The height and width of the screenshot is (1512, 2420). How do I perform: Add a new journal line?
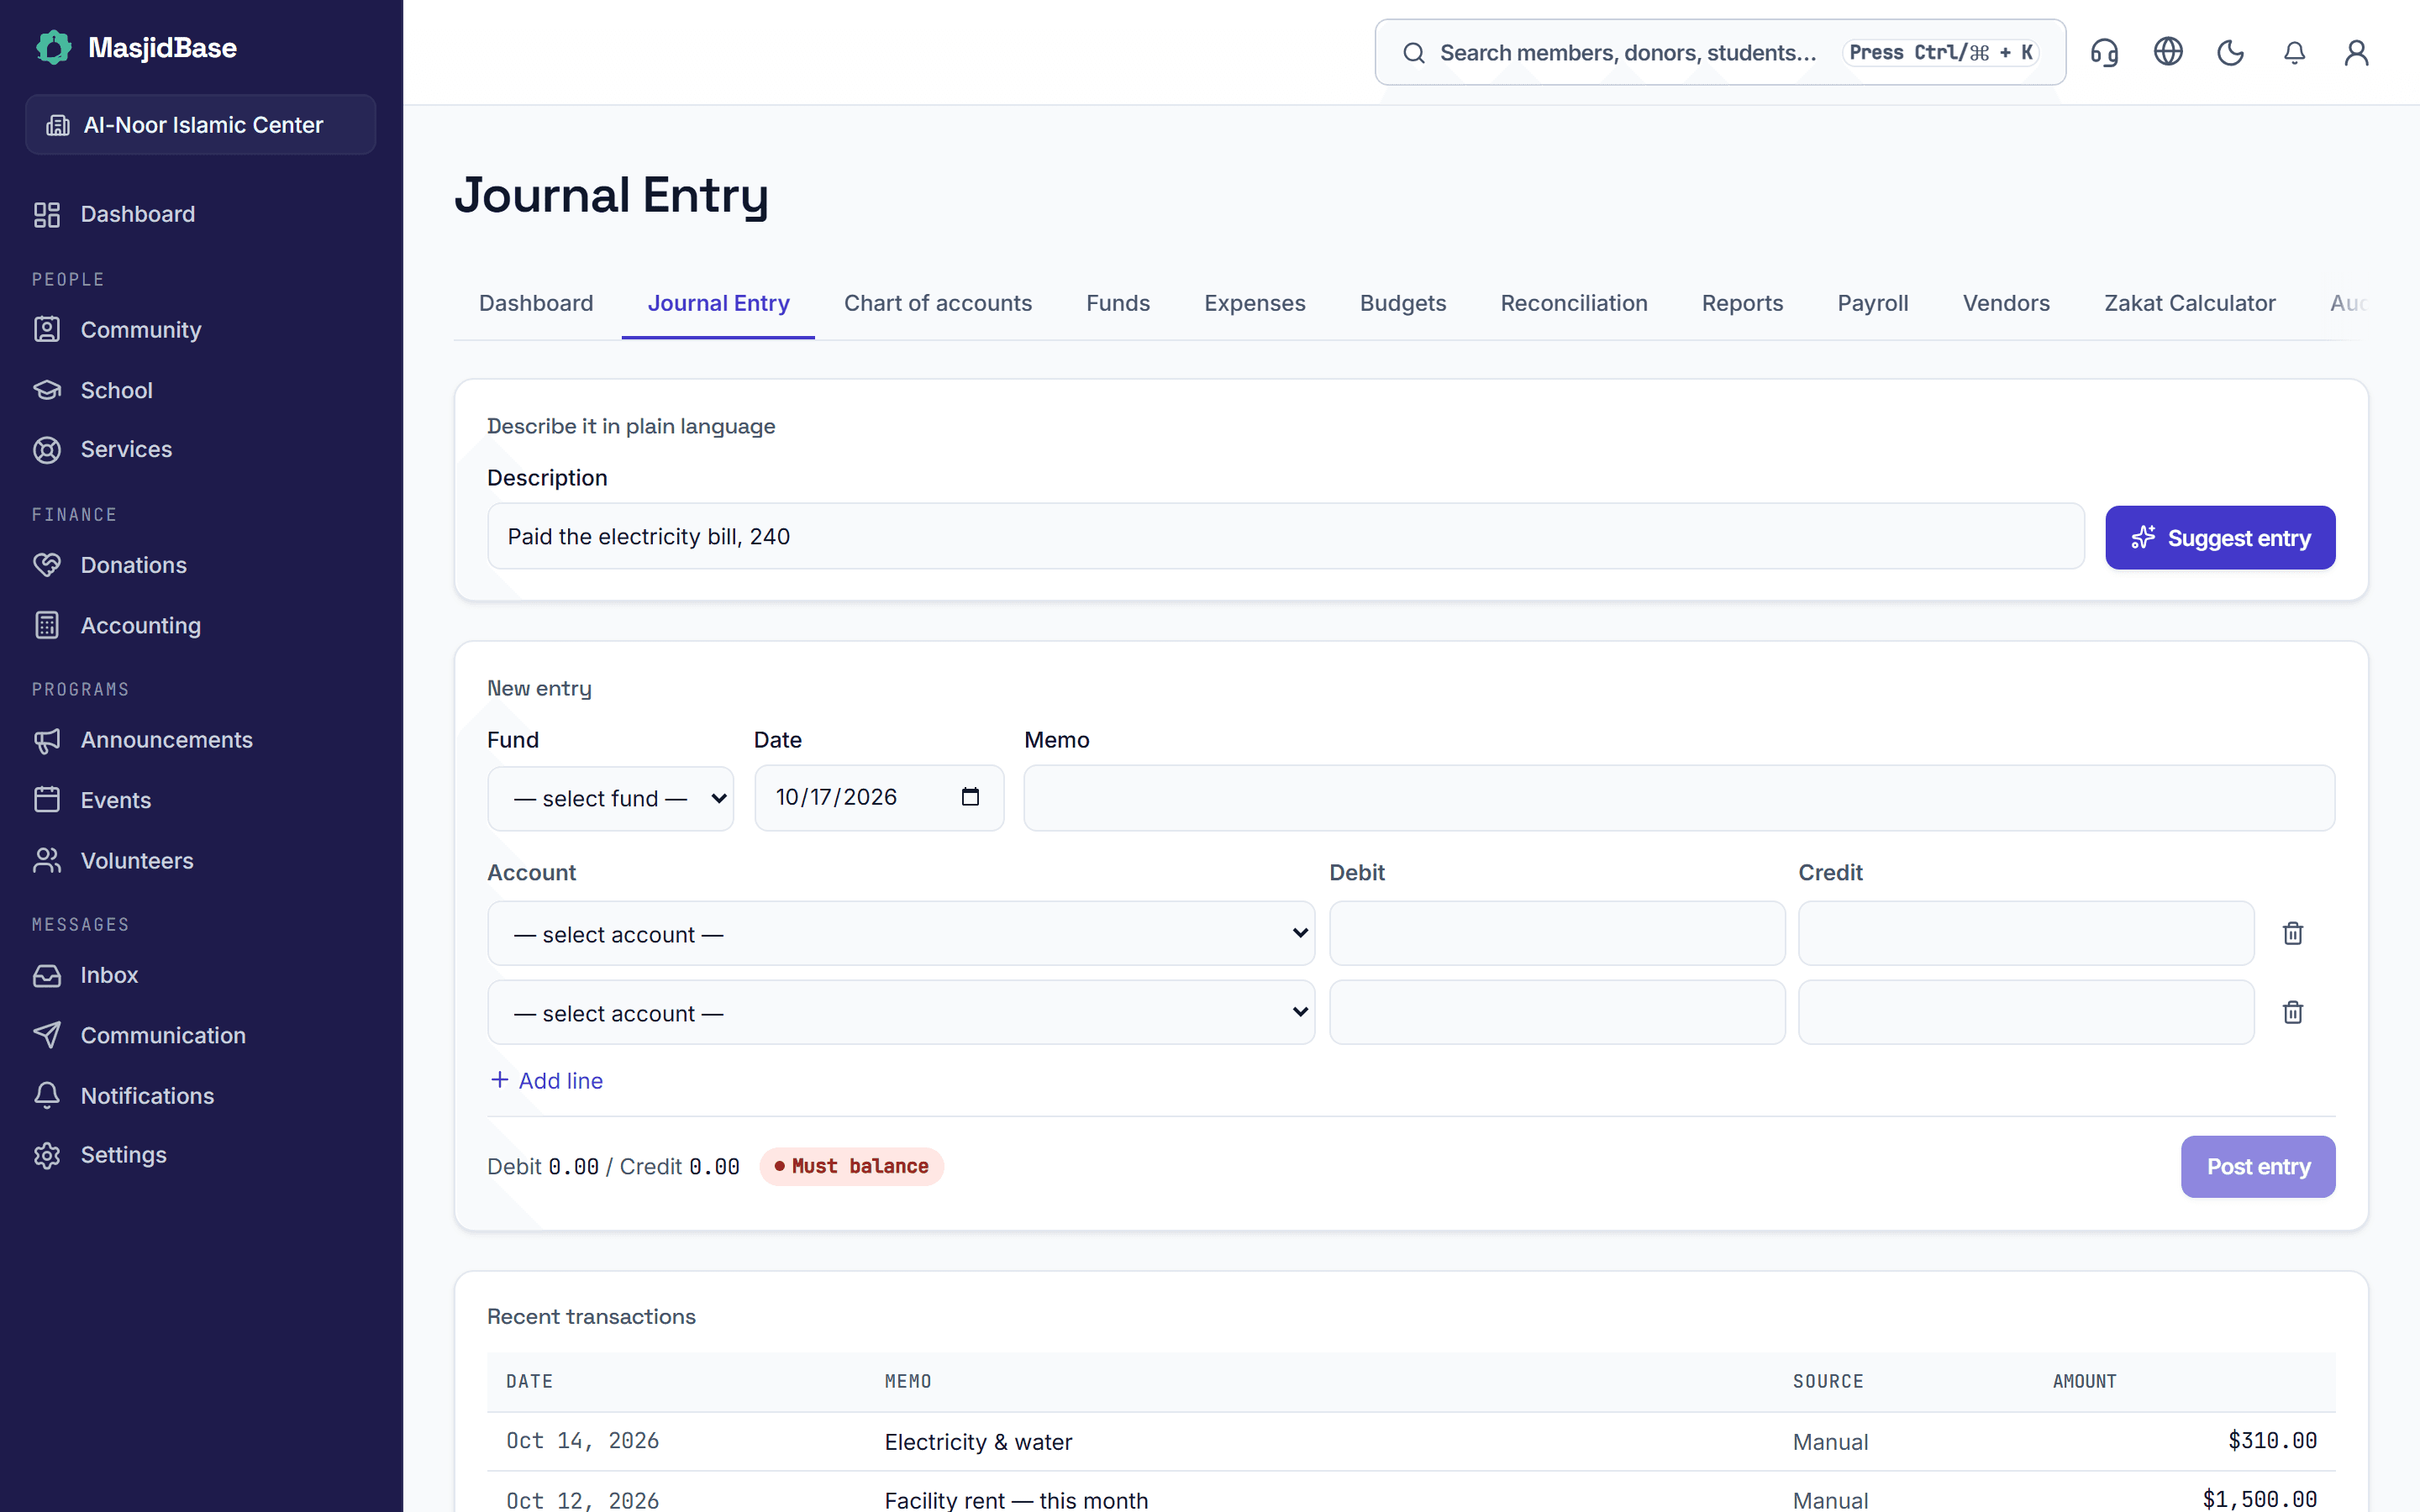[x=546, y=1080]
